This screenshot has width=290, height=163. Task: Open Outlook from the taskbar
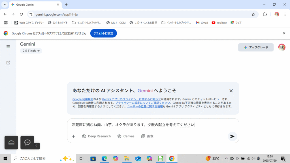pos(138,158)
